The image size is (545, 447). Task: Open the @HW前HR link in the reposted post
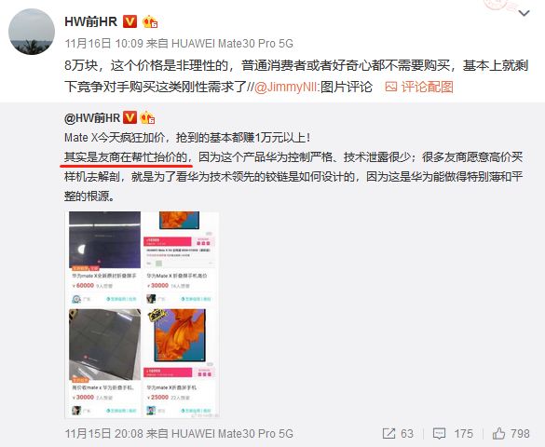92,118
